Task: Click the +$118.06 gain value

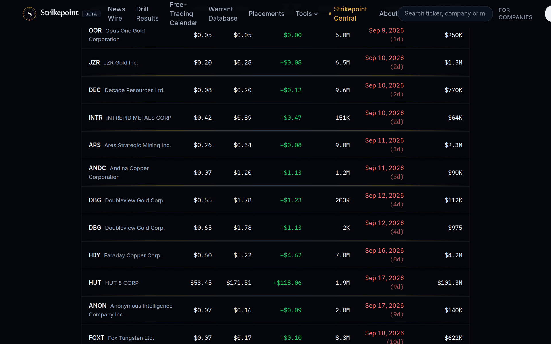Action: (x=287, y=283)
